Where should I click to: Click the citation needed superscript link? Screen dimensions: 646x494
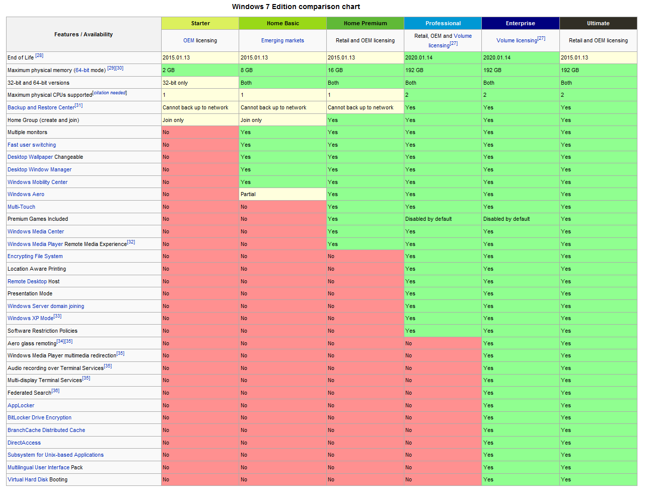coord(110,93)
